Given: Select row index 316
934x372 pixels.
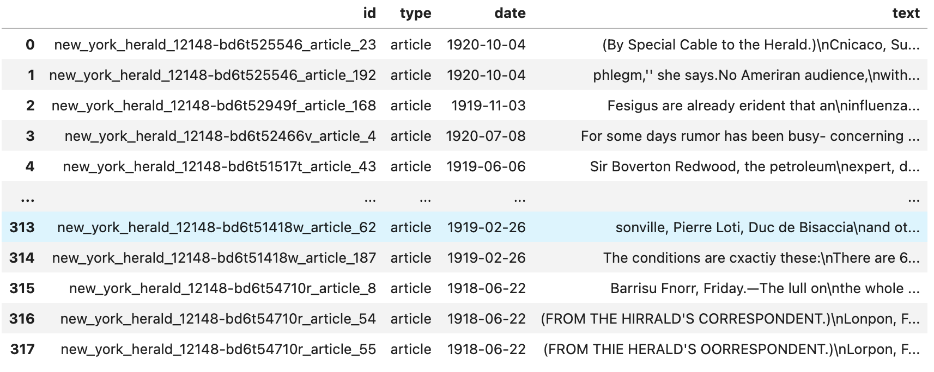Looking at the screenshot, I should pyautogui.click(x=22, y=319).
